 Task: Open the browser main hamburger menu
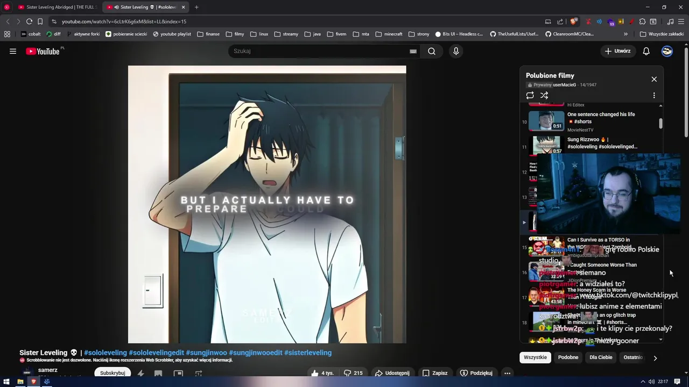(681, 21)
